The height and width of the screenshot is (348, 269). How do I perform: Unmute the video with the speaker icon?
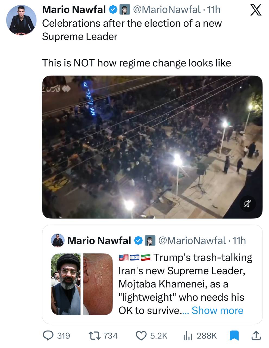tap(248, 204)
